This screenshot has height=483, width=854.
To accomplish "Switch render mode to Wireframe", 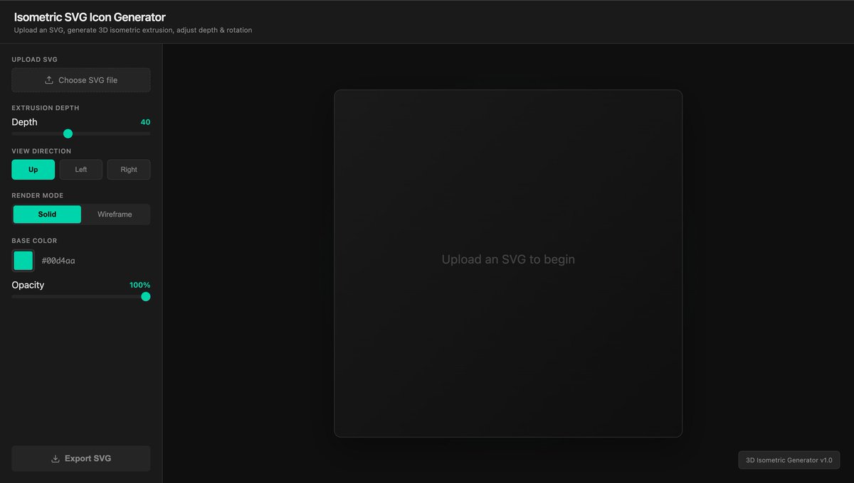I will point(115,215).
